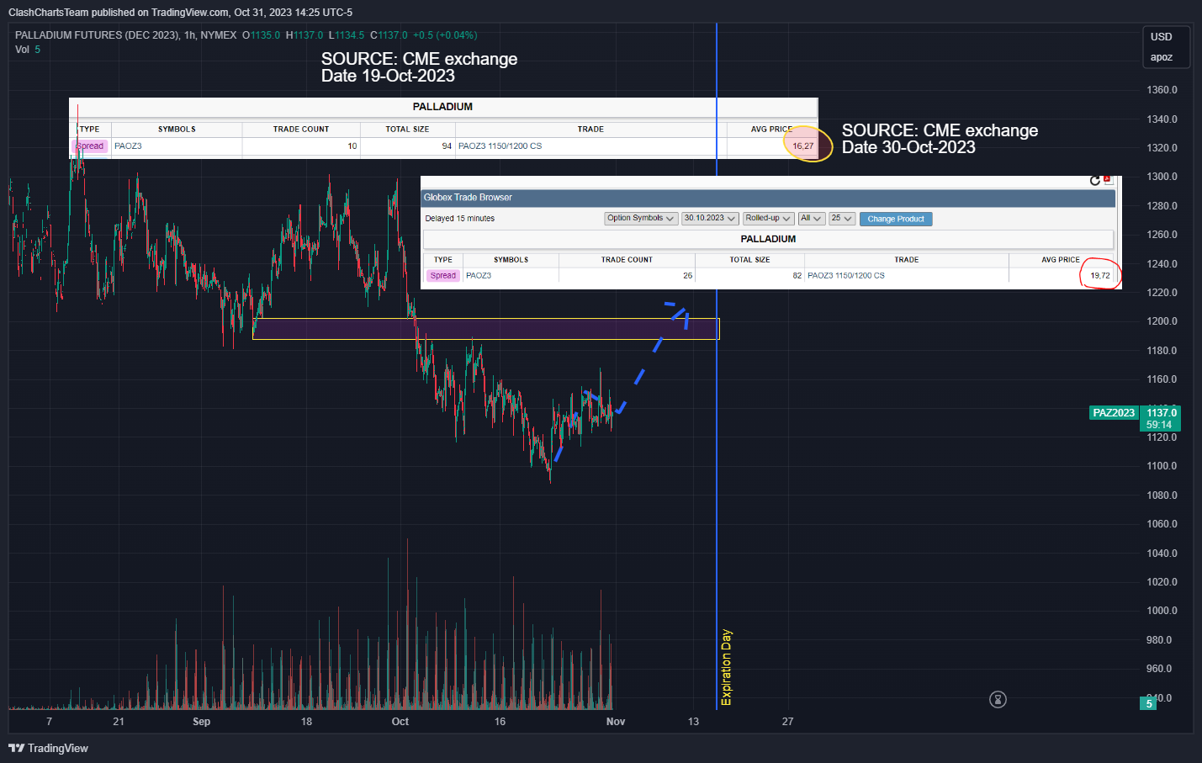This screenshot has height=763, width=1202.
Task: Click the Oct label on the time axis
Action: click(x=400, y=722)
